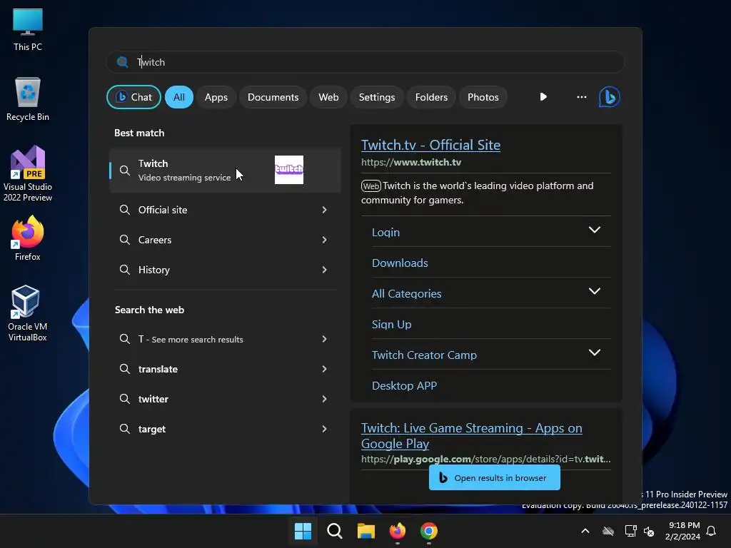Screen dimensions: 731x548
Task: Click the Twitch logo thumbnail
Action: [289, 170]
